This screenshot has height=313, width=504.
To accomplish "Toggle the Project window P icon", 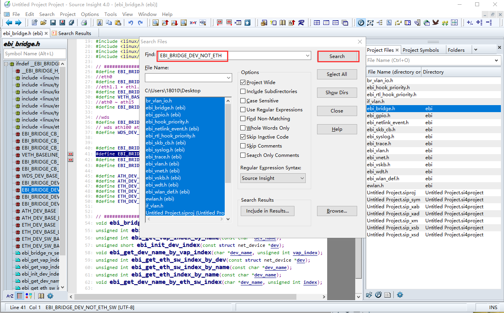I will (361, 23).
